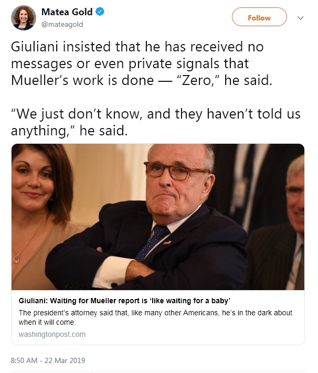Follow Matea Gold
The height and width of the screenshot is (373, 318).
(x=259, y=17)
